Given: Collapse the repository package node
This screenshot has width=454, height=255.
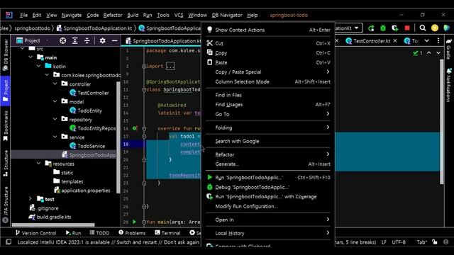Looking at the screenshot, I should pos(55,119).
